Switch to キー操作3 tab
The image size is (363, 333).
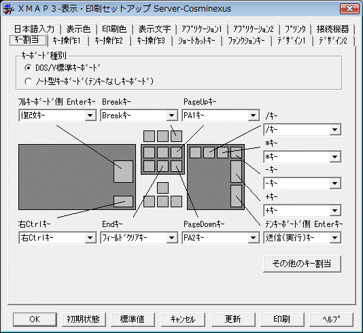[151, 41]
